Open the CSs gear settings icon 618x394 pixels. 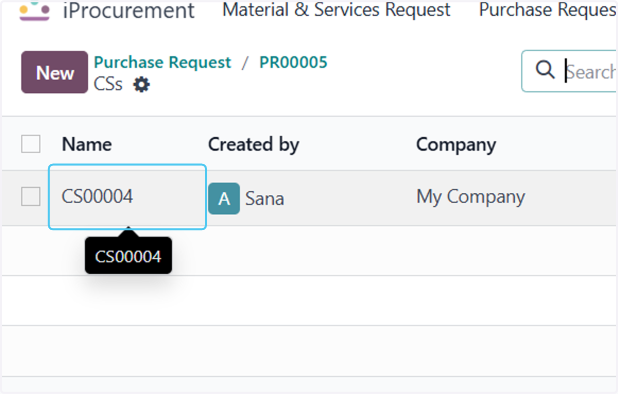[141, 84]
